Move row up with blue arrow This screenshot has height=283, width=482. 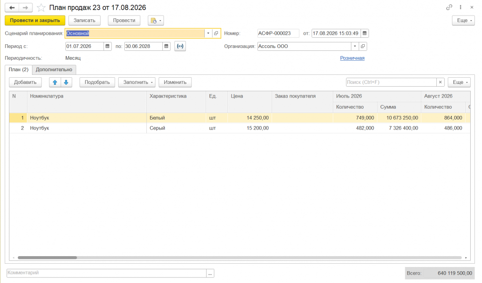(55, 82)
